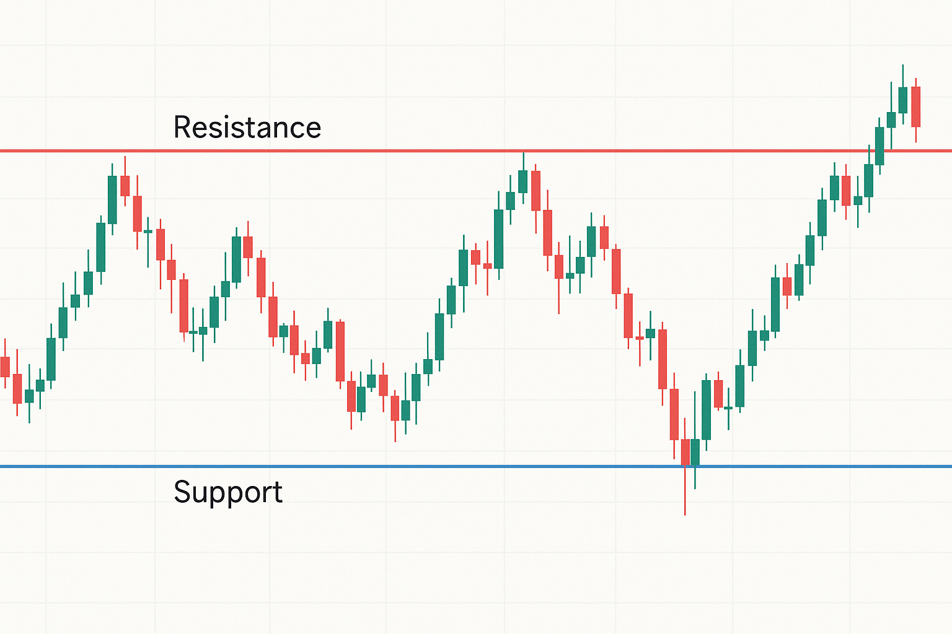Click the lowest red candle in the middle trough
952x634 pixels.
395,408
